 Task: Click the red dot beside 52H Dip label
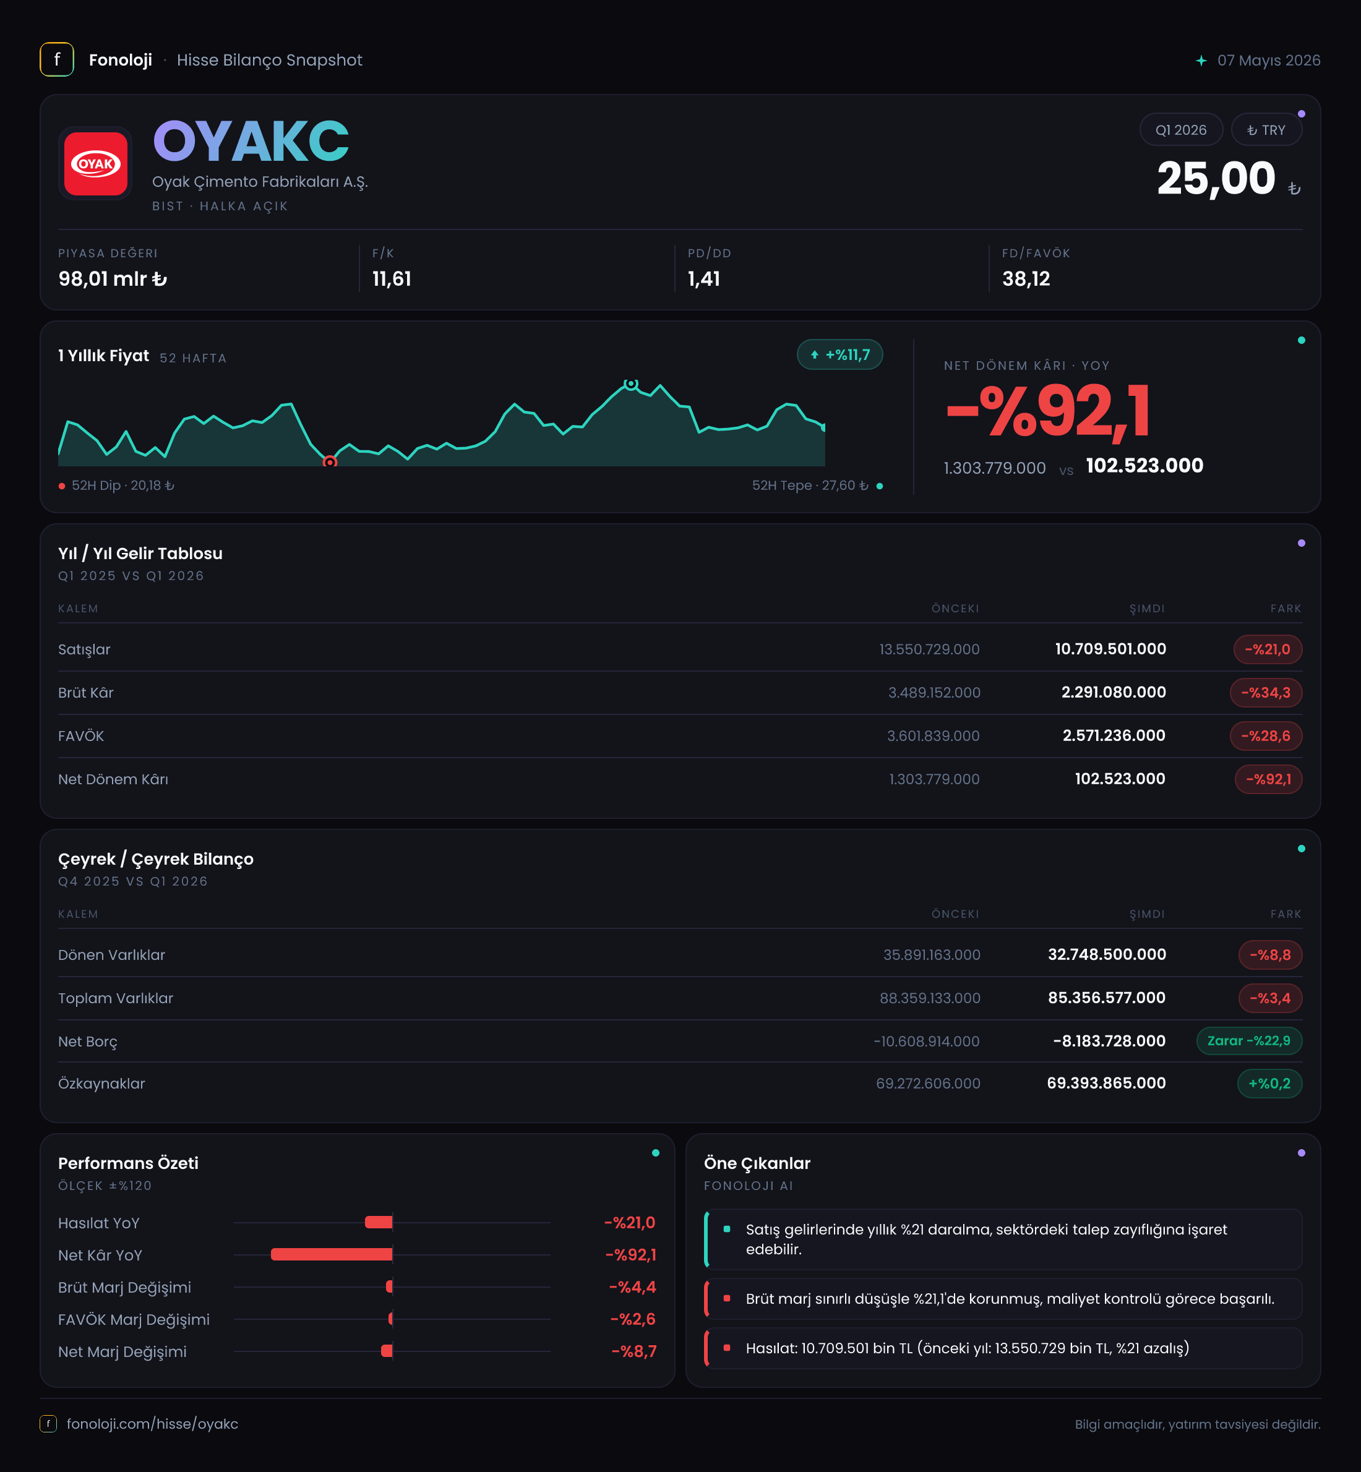tap(62, 486)
